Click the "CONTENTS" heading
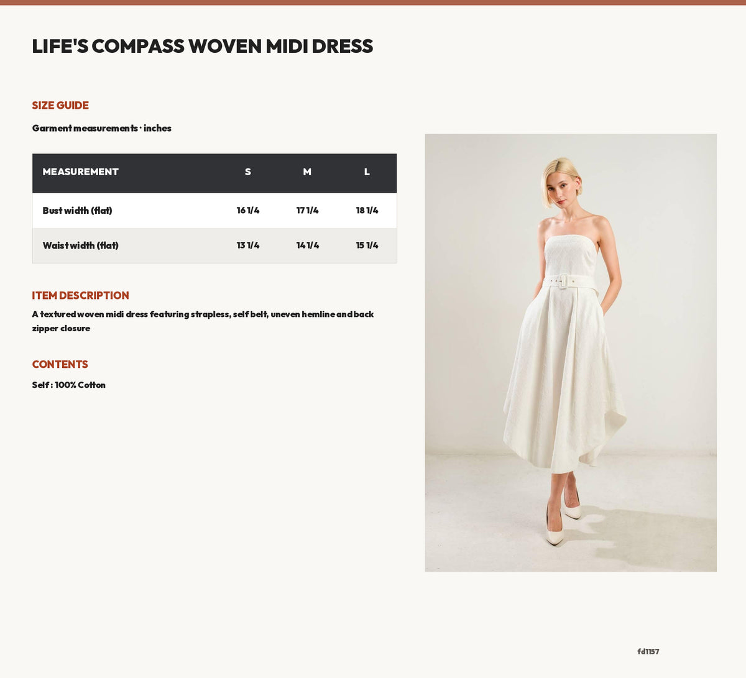Screen dimensions: 746x678 pos(60,365)
